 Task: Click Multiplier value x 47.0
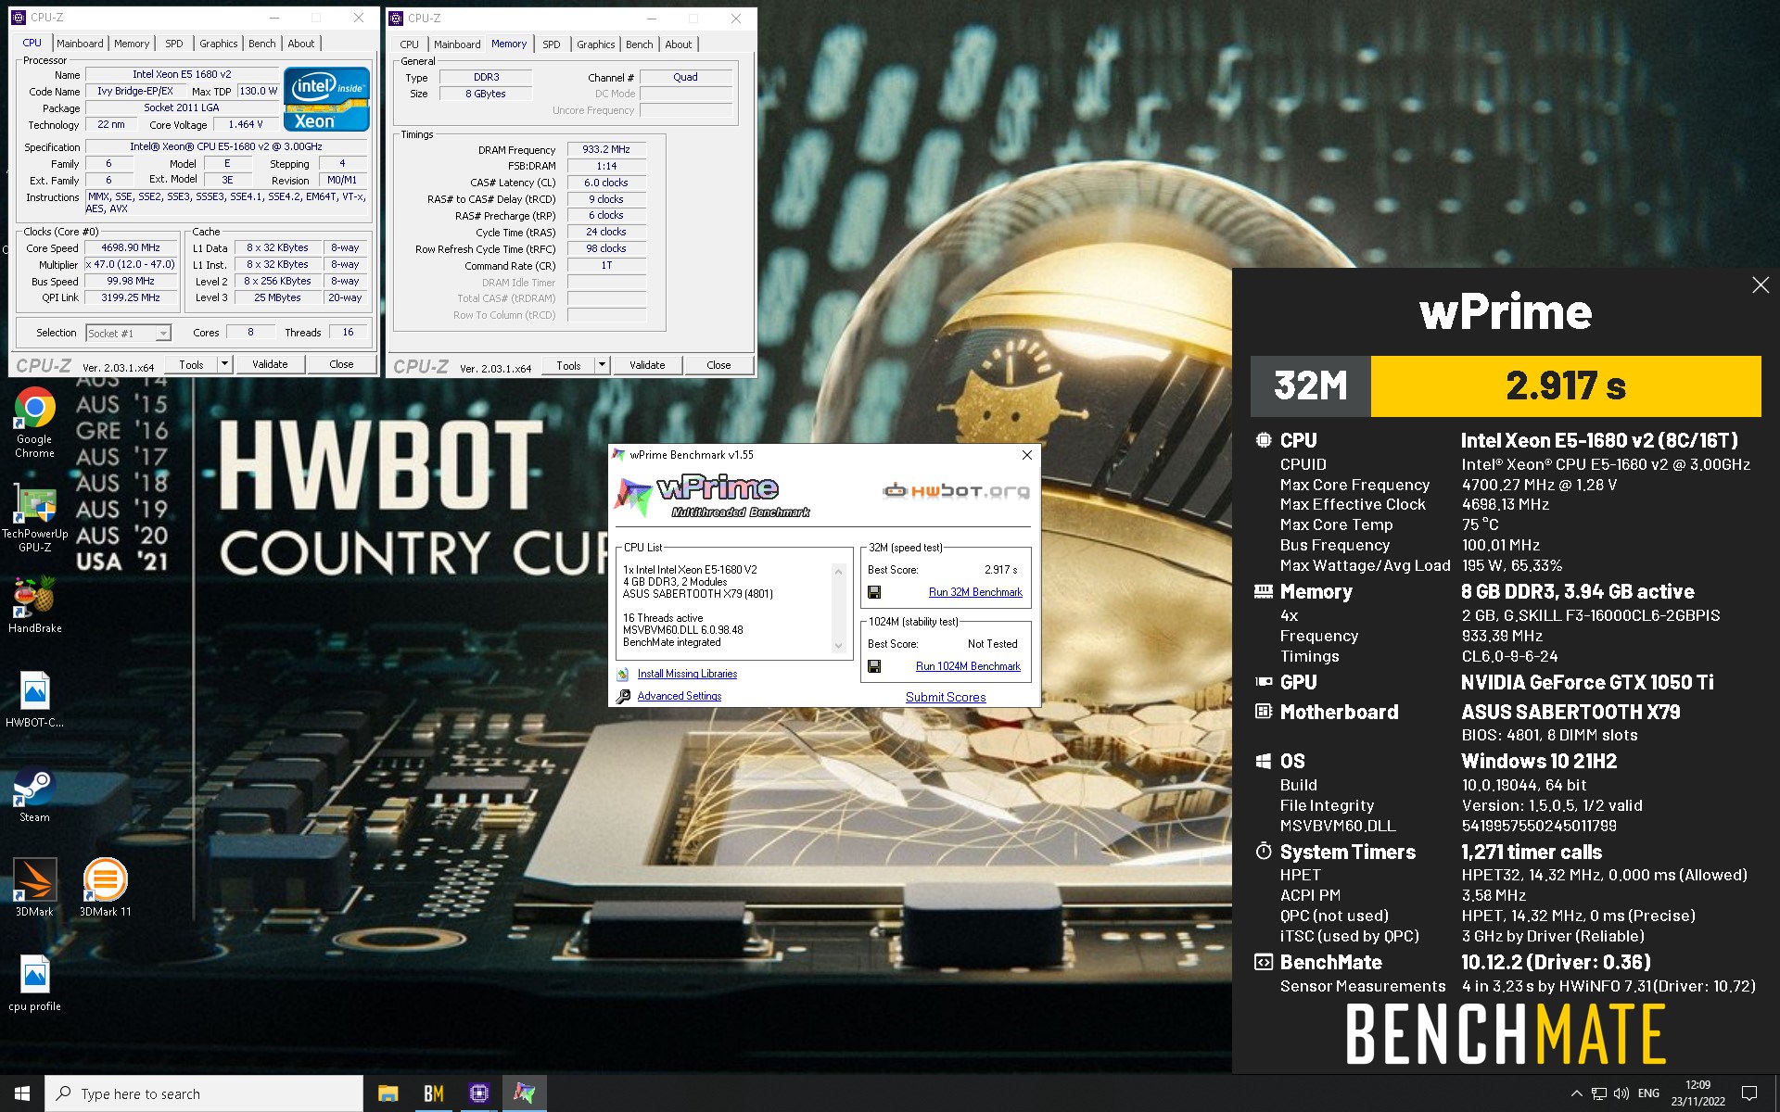[x=131, y=264]
